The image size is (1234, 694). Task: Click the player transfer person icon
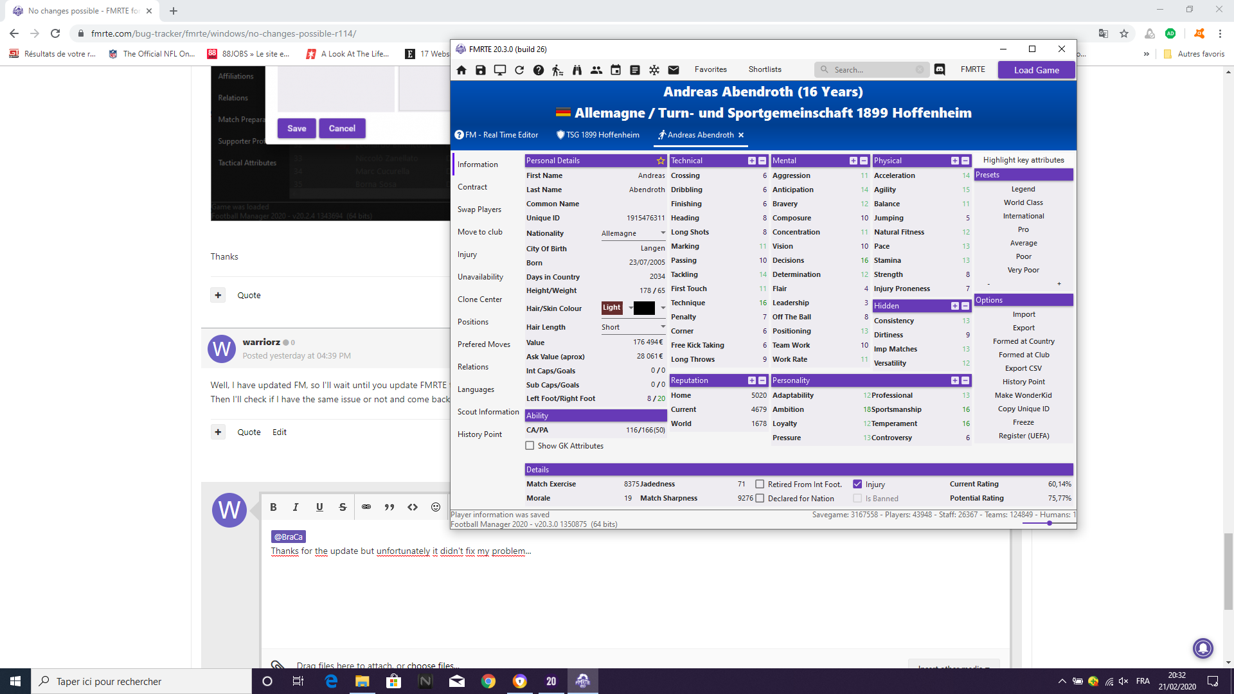click(x=558, y=70)
